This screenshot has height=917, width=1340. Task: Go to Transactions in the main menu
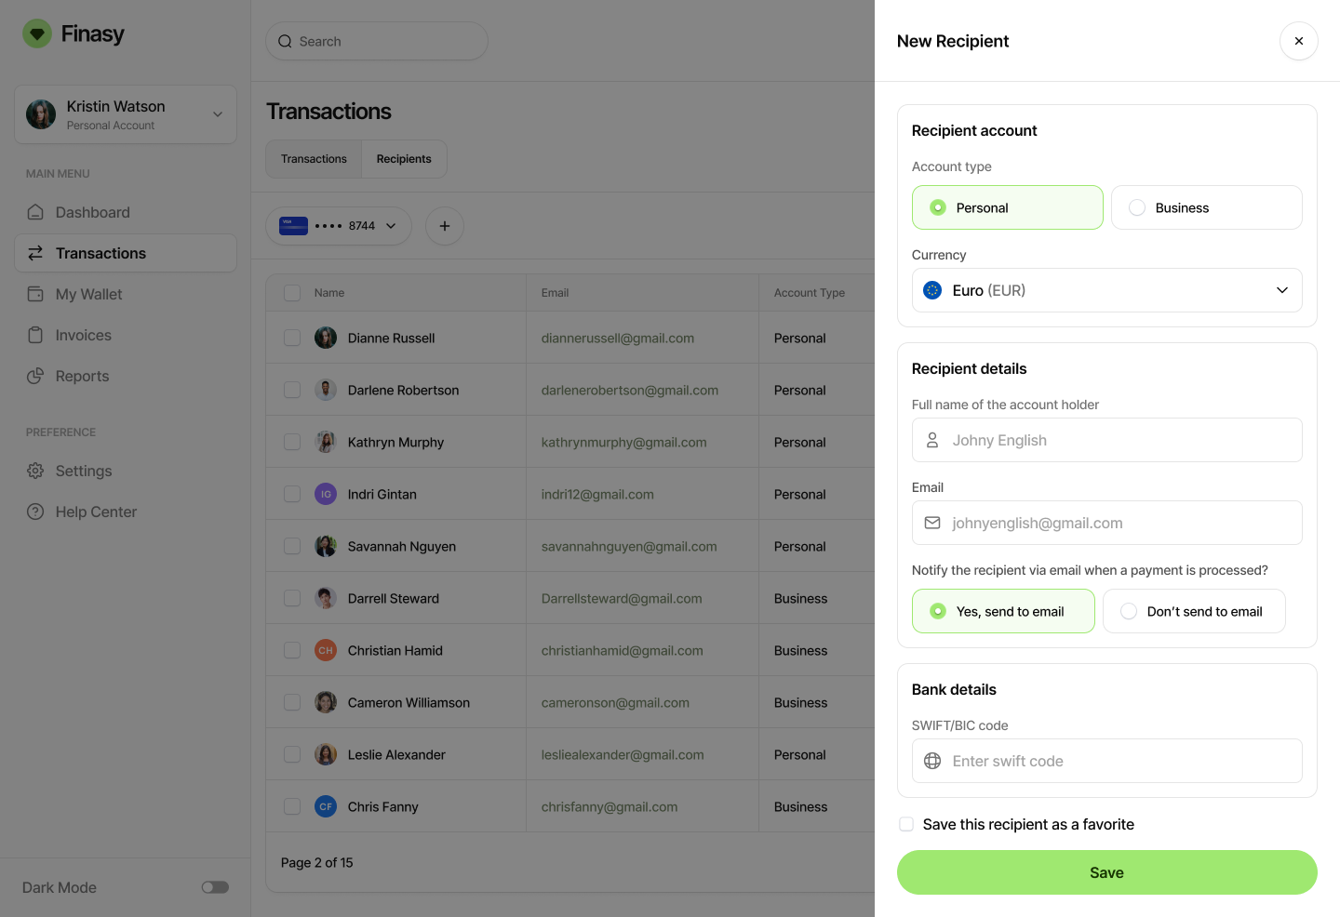tap(126, 253)
